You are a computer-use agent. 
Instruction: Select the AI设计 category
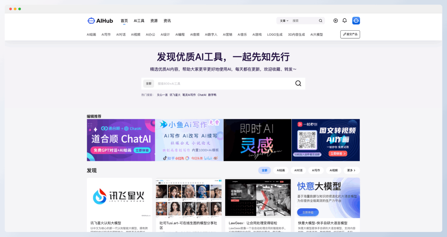pos(165,35)
